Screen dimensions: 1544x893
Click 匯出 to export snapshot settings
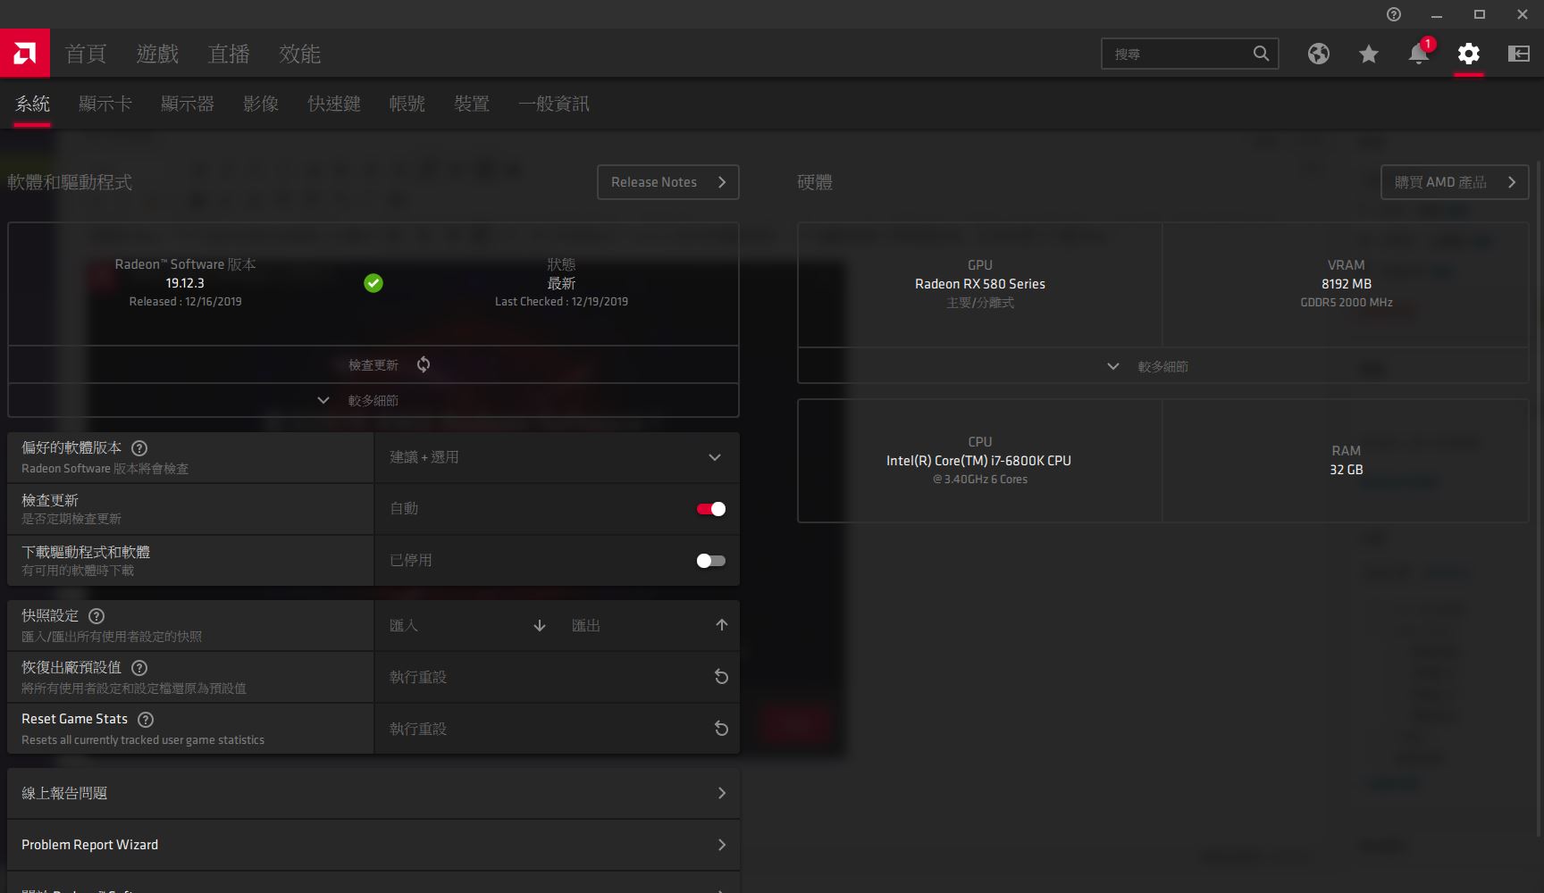pyautogui.click(x=586, y=626)
